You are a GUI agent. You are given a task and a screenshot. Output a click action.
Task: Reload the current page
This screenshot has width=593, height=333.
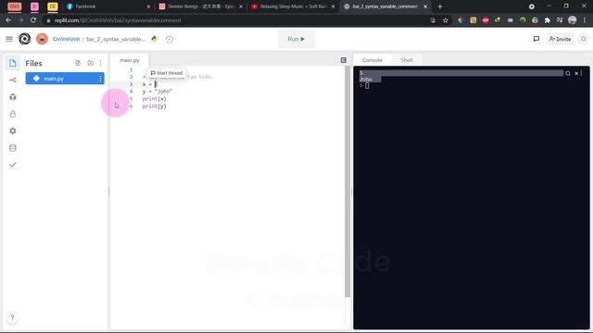click(x=33, y=20)
